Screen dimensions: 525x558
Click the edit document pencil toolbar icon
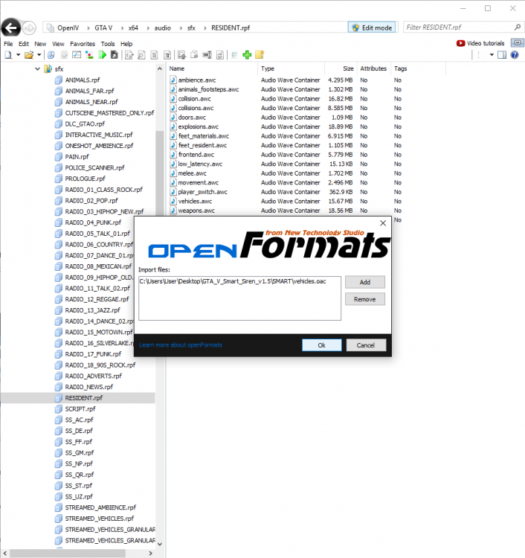[x=129, y=55]
